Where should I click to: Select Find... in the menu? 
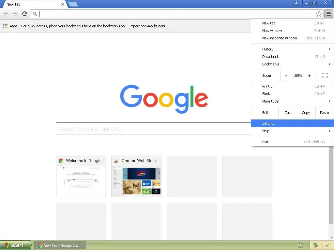(x=292, y=94)
